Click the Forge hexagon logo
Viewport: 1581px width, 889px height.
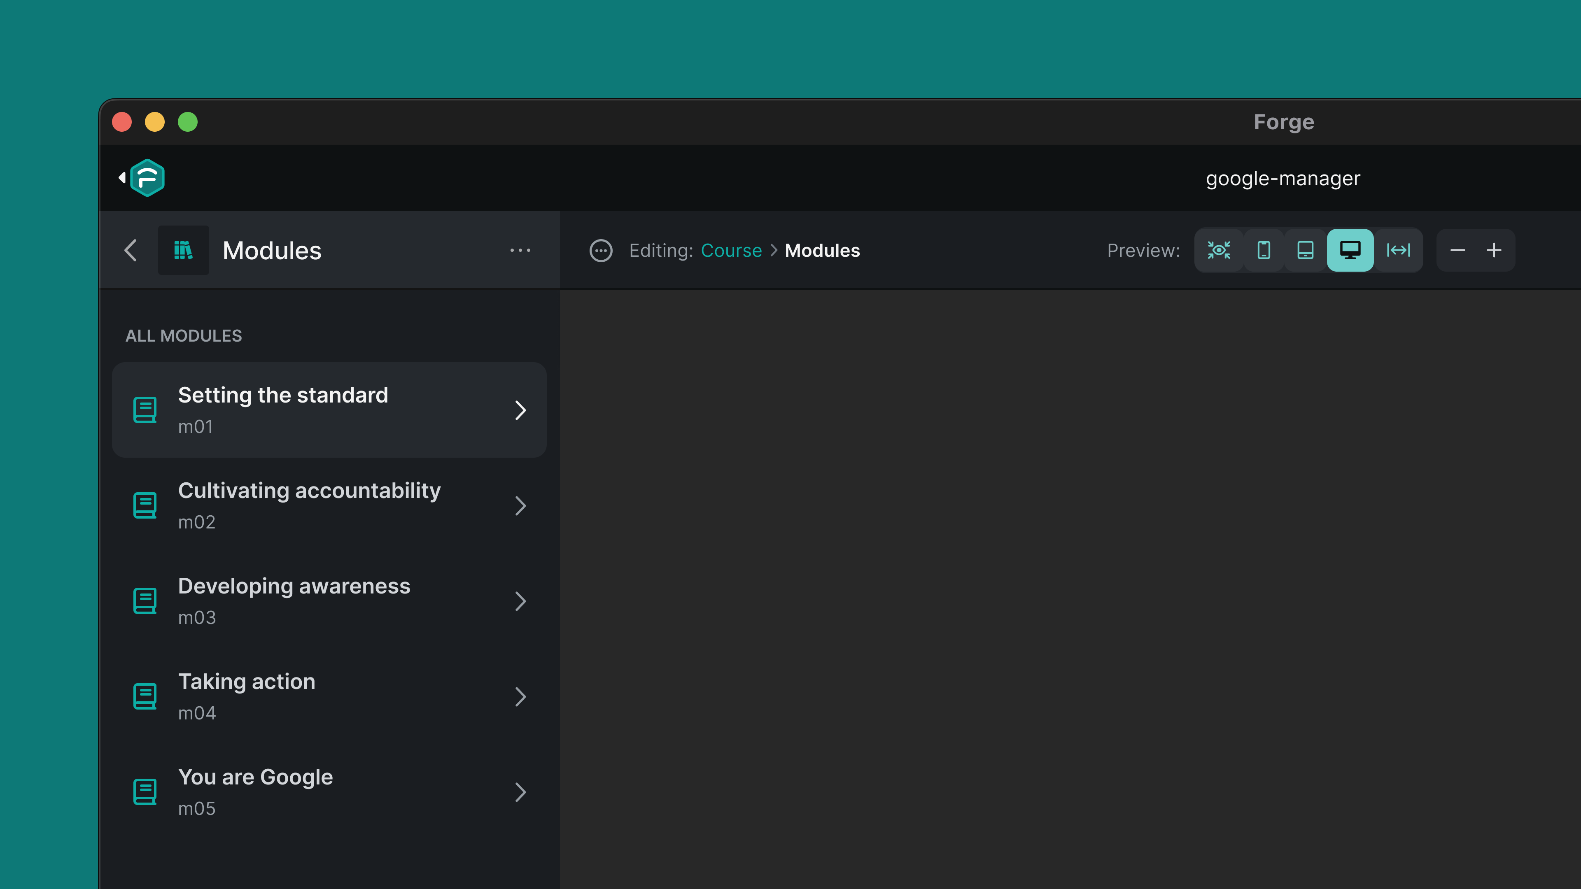tap(147, 178)
